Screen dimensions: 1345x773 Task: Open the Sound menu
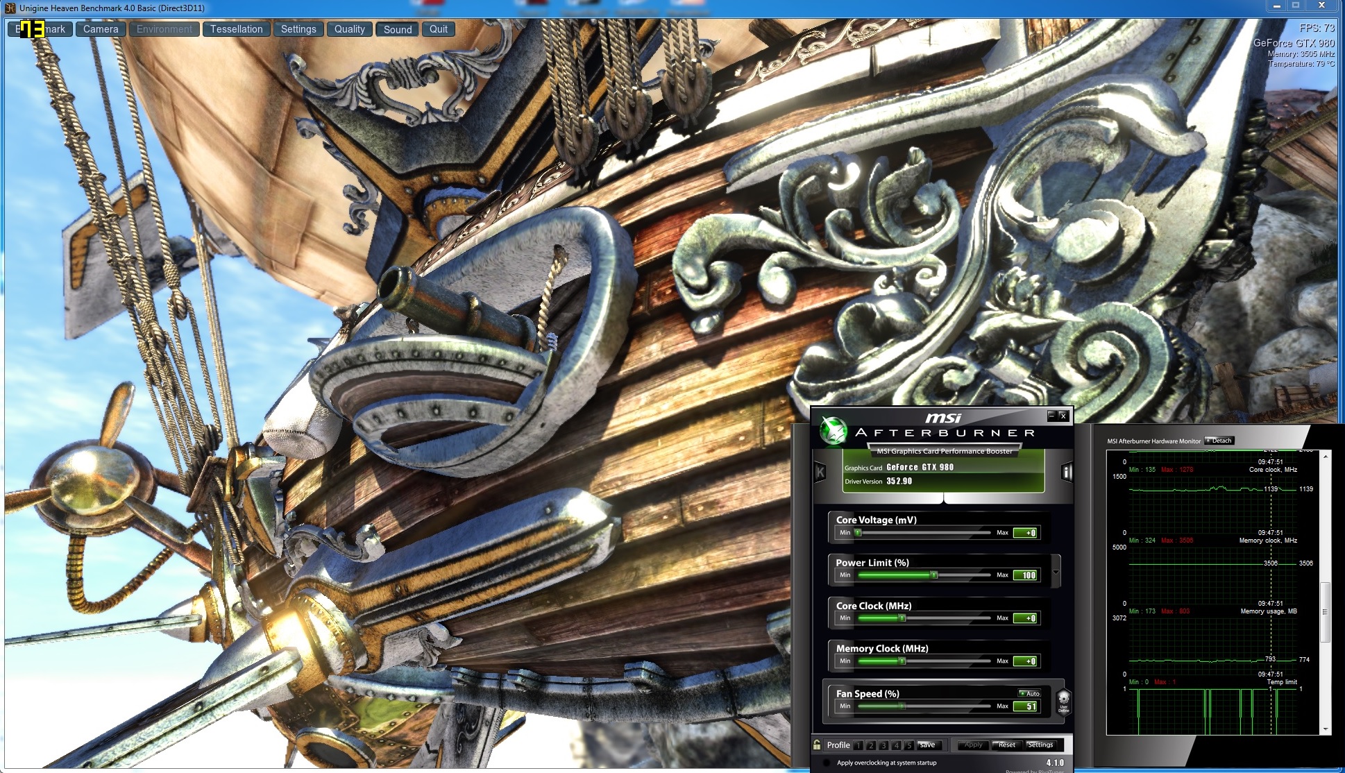point(398,29)
